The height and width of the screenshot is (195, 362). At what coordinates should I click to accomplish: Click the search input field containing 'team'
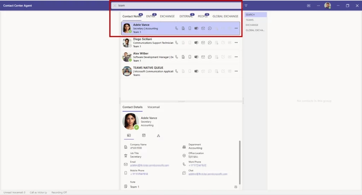click(177, 6)
